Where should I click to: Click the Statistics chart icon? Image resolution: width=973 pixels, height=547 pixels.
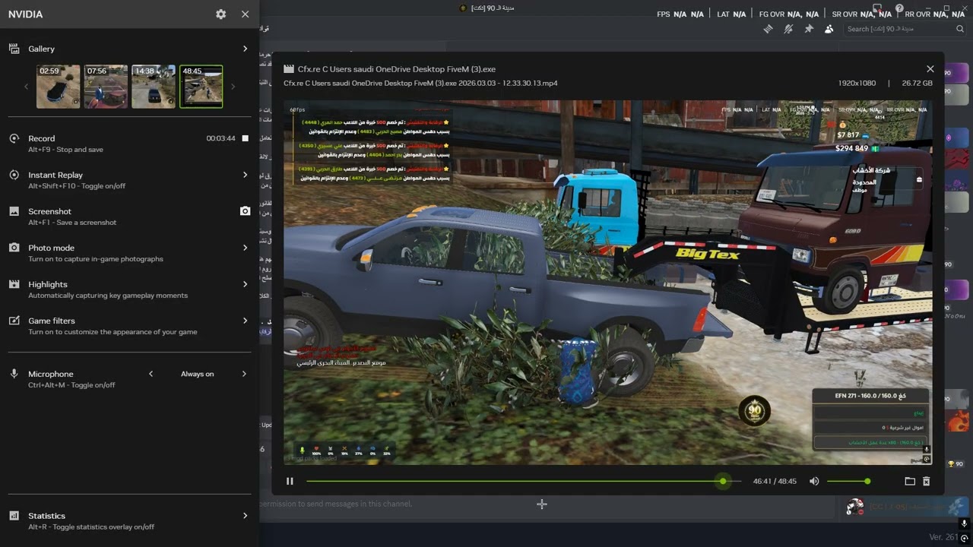pos(14,516)
